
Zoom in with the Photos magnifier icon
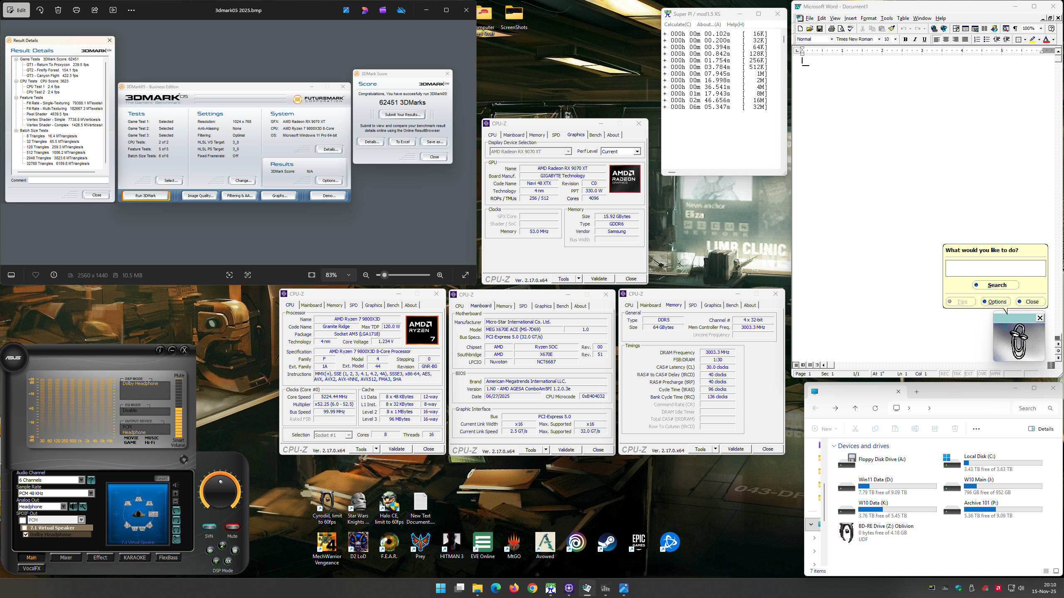[x=440, y=275]
